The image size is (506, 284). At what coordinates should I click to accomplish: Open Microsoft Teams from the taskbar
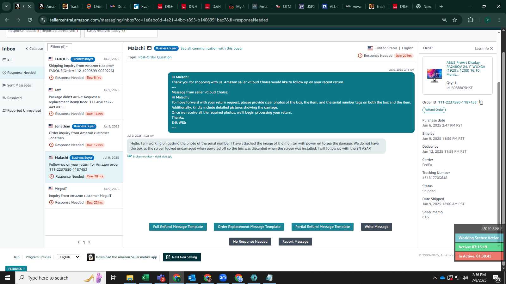point(161,278)
